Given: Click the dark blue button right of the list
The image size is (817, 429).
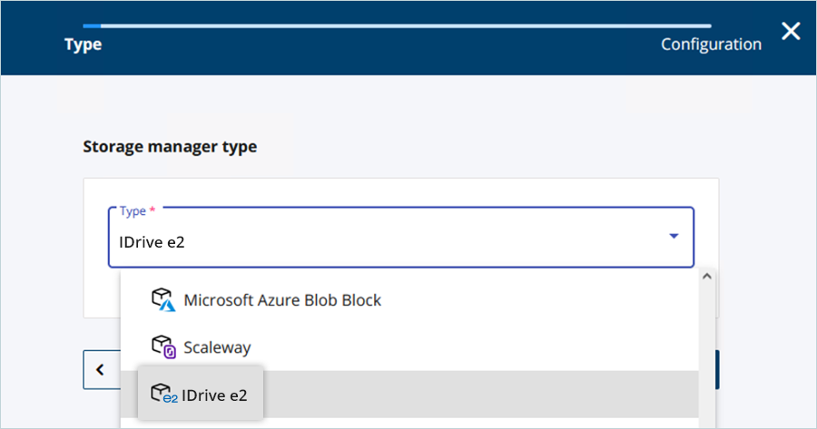Looking at the screenshot, I should coord(717,369).
